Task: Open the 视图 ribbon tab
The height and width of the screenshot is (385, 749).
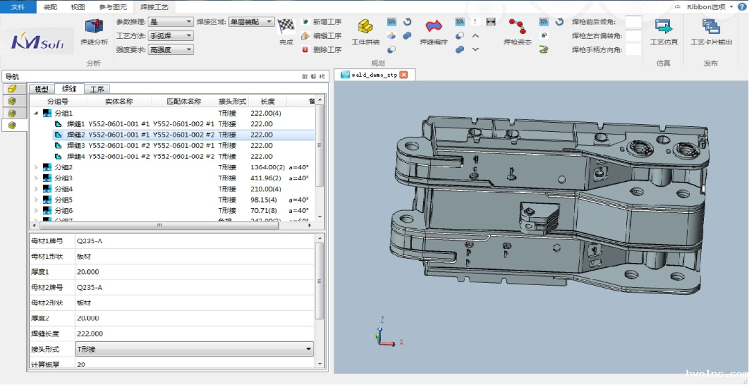Action: (78, 6)
